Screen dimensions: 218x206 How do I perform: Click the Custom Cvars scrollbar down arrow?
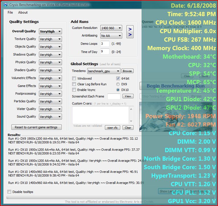pos(131,121)
